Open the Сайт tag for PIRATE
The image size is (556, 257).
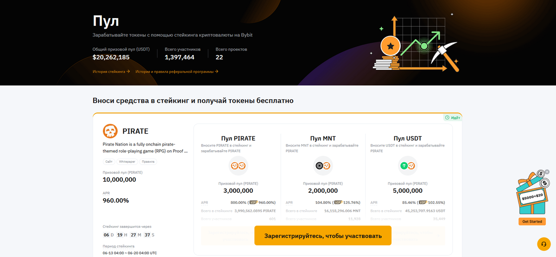coord(109,162)
